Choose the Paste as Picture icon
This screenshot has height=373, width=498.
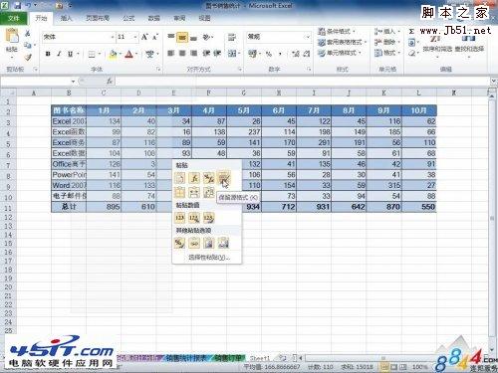click(208, 244)
